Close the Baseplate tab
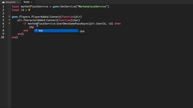 click(x=17, y=2)
